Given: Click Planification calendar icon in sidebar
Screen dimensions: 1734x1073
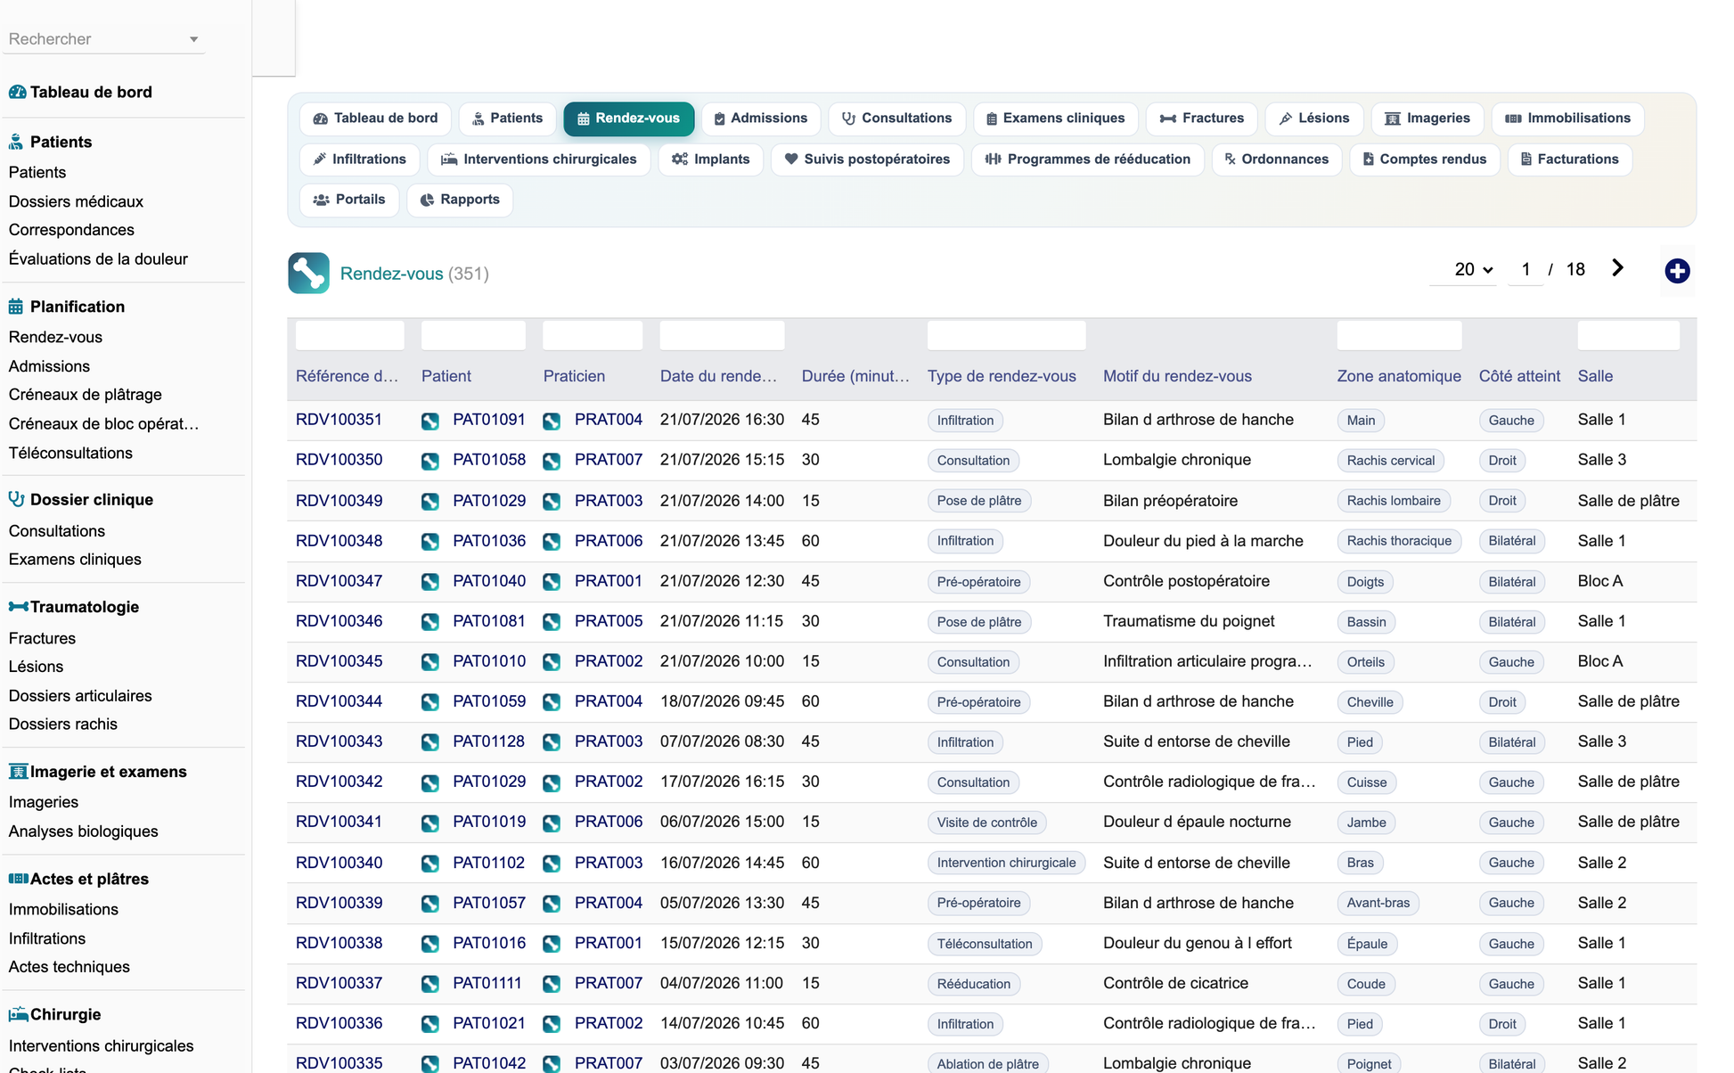Looking at the screenshot, I should (x=16, y=307).
